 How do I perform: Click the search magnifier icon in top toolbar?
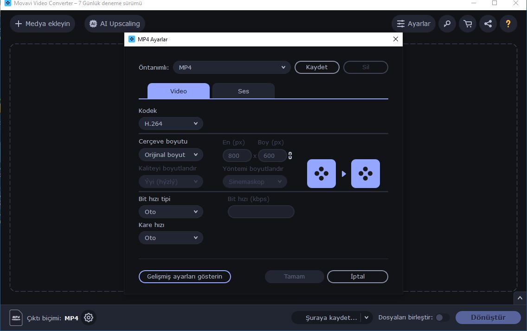click(447, 24)
